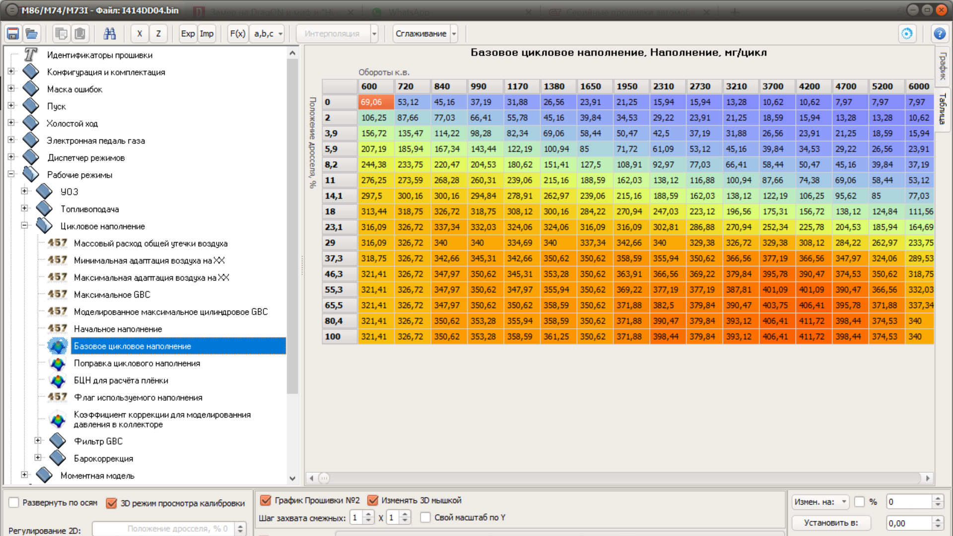Viewport: 953px width, 536px height.
Task: Open the Сглаживание dropdown arrow
Action: click(x=454, y=34)
